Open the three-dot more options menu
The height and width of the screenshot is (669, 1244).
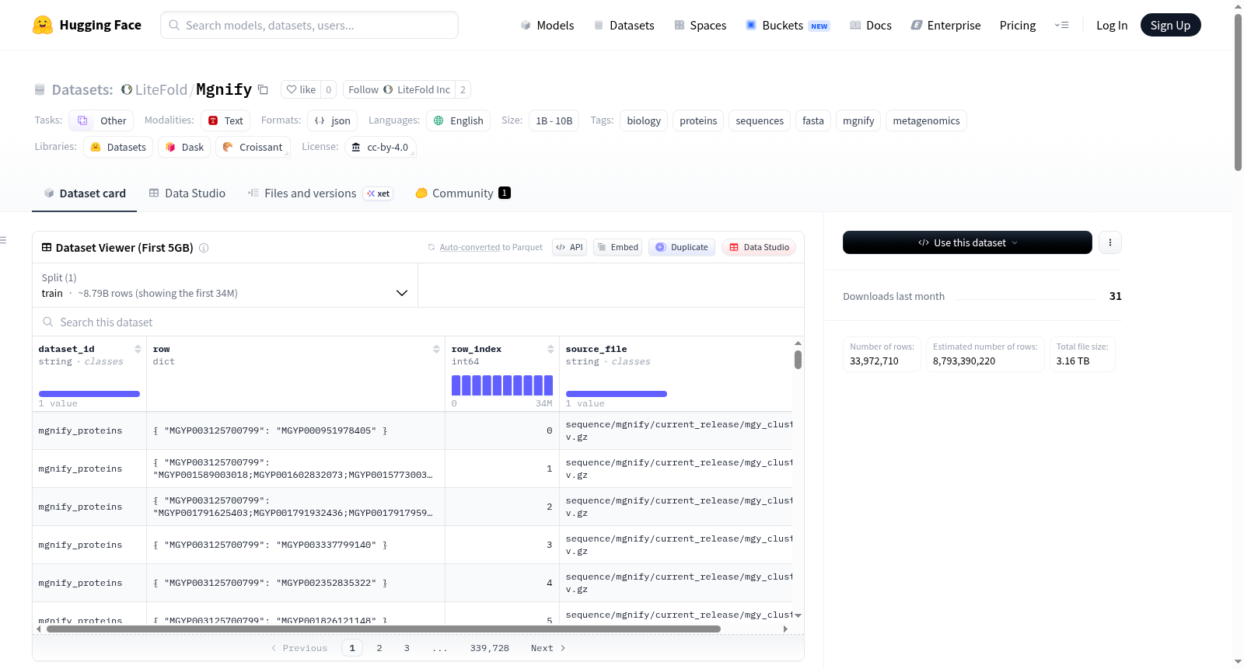[x=1109, y=242]
